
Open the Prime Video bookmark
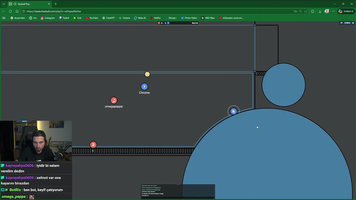189,18
